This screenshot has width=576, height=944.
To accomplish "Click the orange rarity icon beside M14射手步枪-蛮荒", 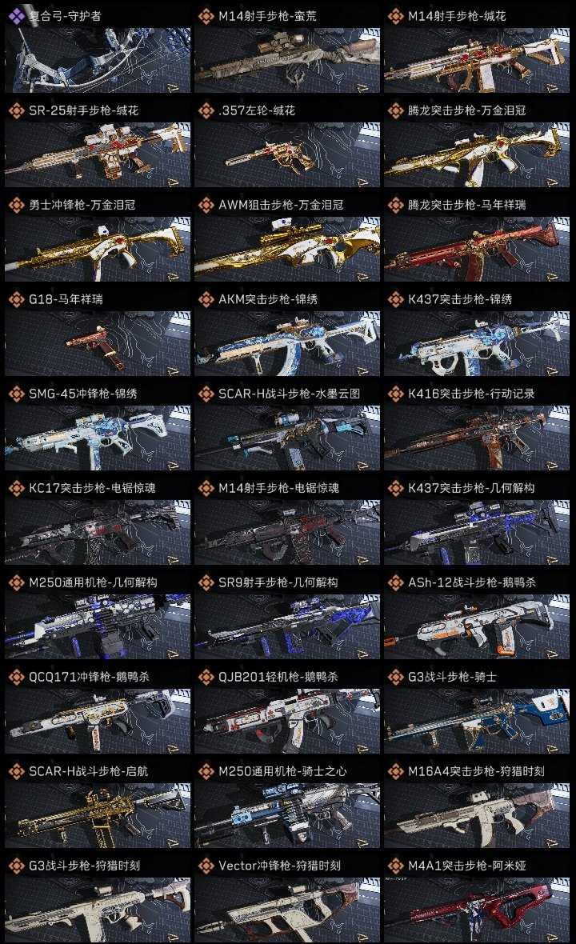I will pyautogui.click(x=206, y=16).
